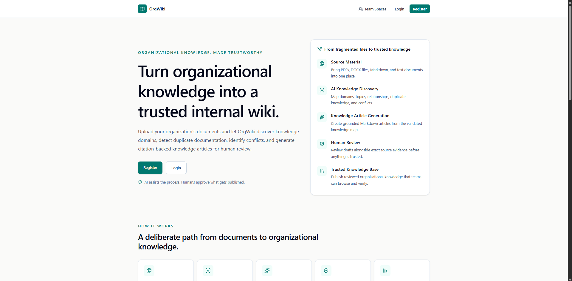Click Register button in the top navigation

(x=420, y=9)
